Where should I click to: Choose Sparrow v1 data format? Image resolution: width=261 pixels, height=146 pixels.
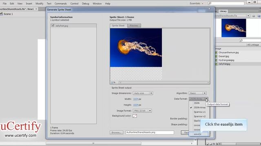199,112
